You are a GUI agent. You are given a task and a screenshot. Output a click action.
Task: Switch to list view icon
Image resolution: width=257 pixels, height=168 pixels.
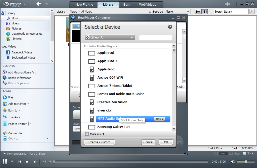coord(198,11)
